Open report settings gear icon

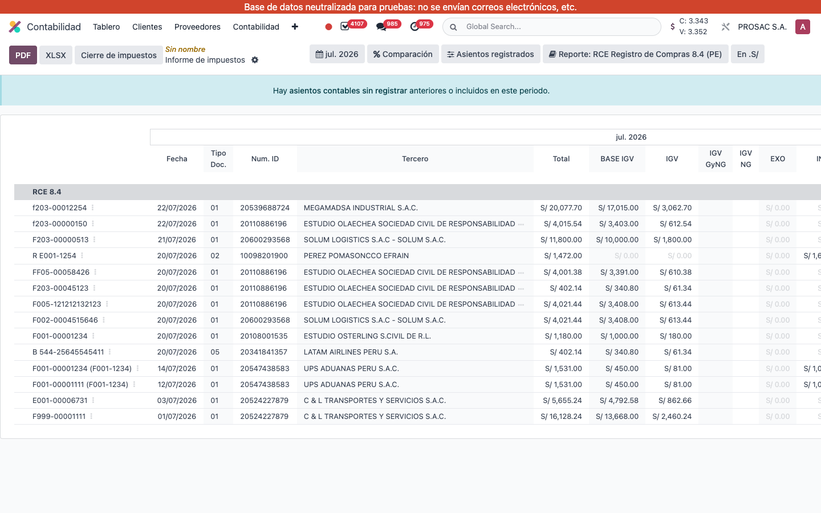click(255, 60)
